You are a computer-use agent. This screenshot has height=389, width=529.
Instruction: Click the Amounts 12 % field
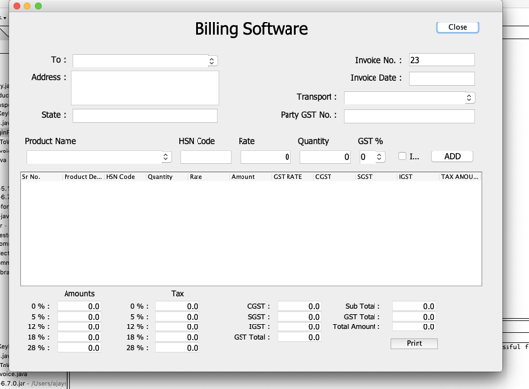(x=79, y=327)
